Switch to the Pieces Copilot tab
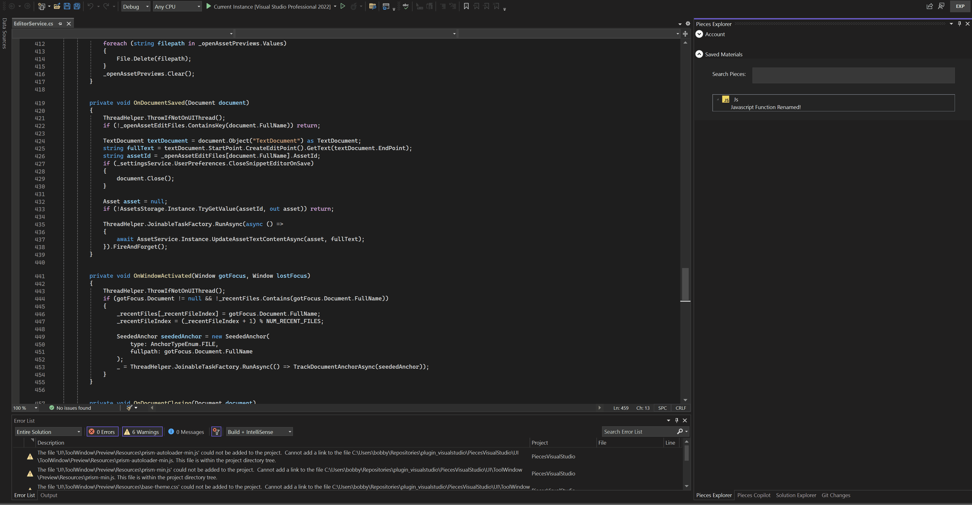 (x=753, y=495)
